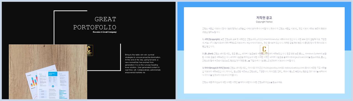
Task: Select the paragraph starting with Bring to the table
Action: point(143,64)
